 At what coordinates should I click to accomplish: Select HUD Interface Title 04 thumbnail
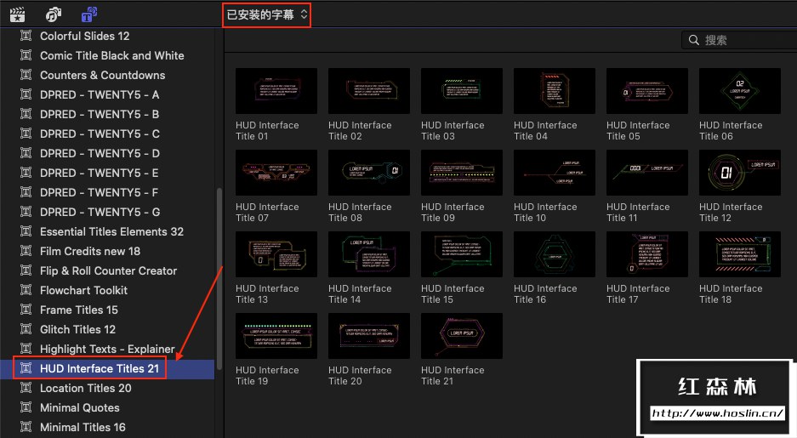[x=555, y=91]
